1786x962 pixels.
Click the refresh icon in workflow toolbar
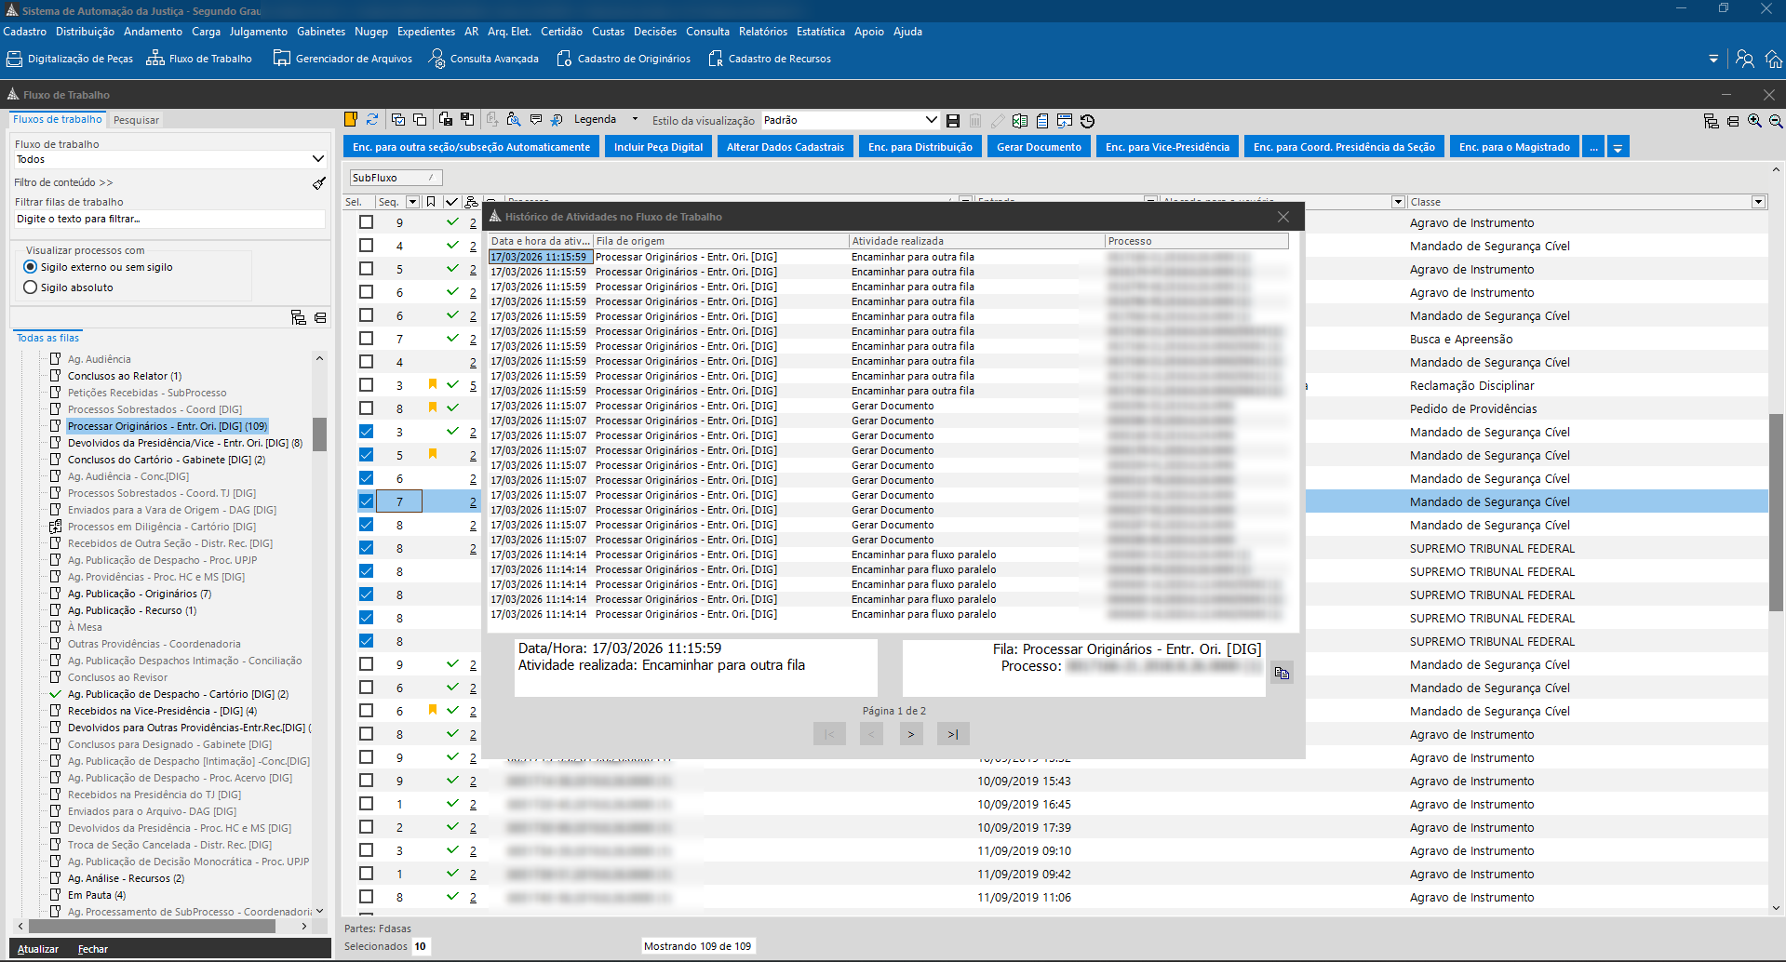coord(372,120)
